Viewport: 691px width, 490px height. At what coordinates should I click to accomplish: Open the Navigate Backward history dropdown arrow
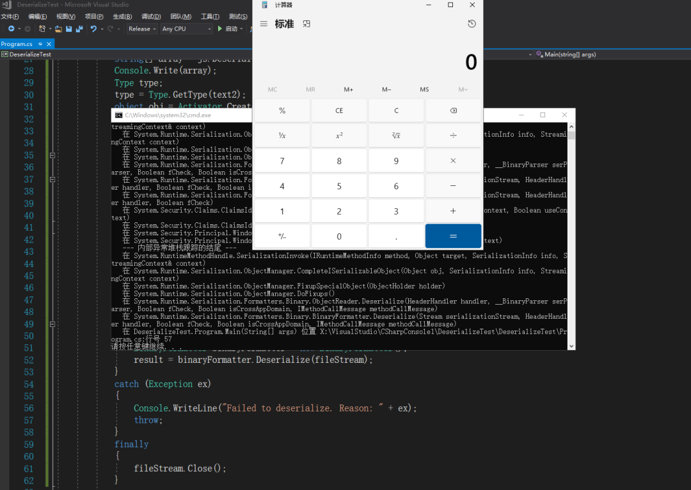(x=19, y=29)
